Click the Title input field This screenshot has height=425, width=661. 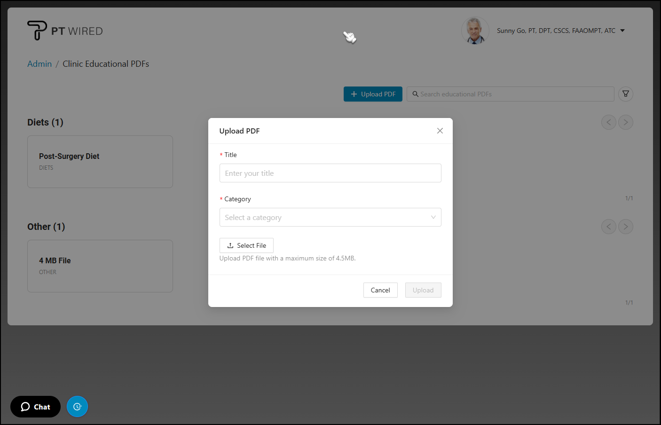click(330, 173)
